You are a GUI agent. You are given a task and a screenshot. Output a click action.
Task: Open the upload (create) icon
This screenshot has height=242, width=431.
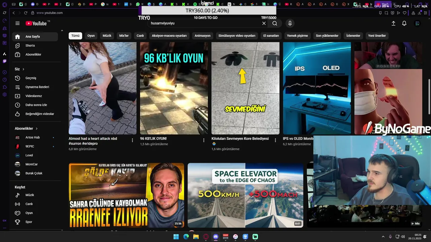[x=393, y=23]
